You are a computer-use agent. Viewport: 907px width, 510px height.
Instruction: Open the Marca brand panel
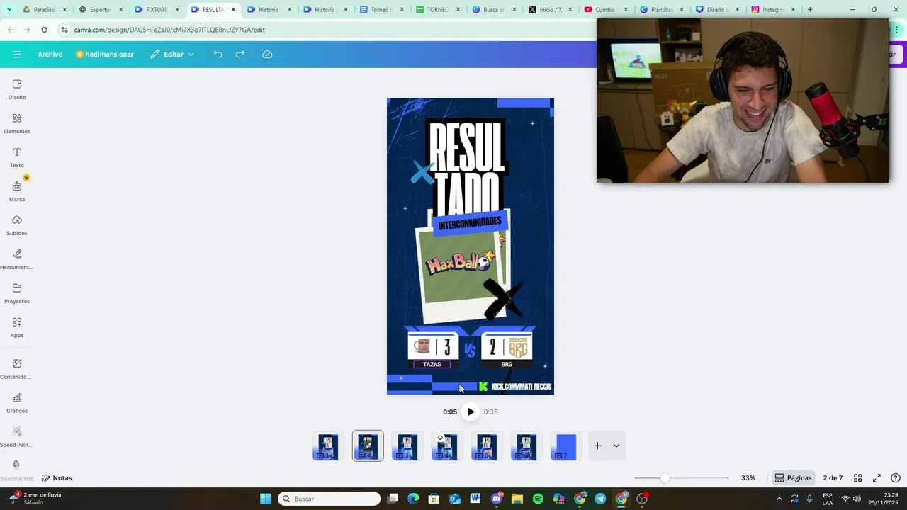[17, 191]
